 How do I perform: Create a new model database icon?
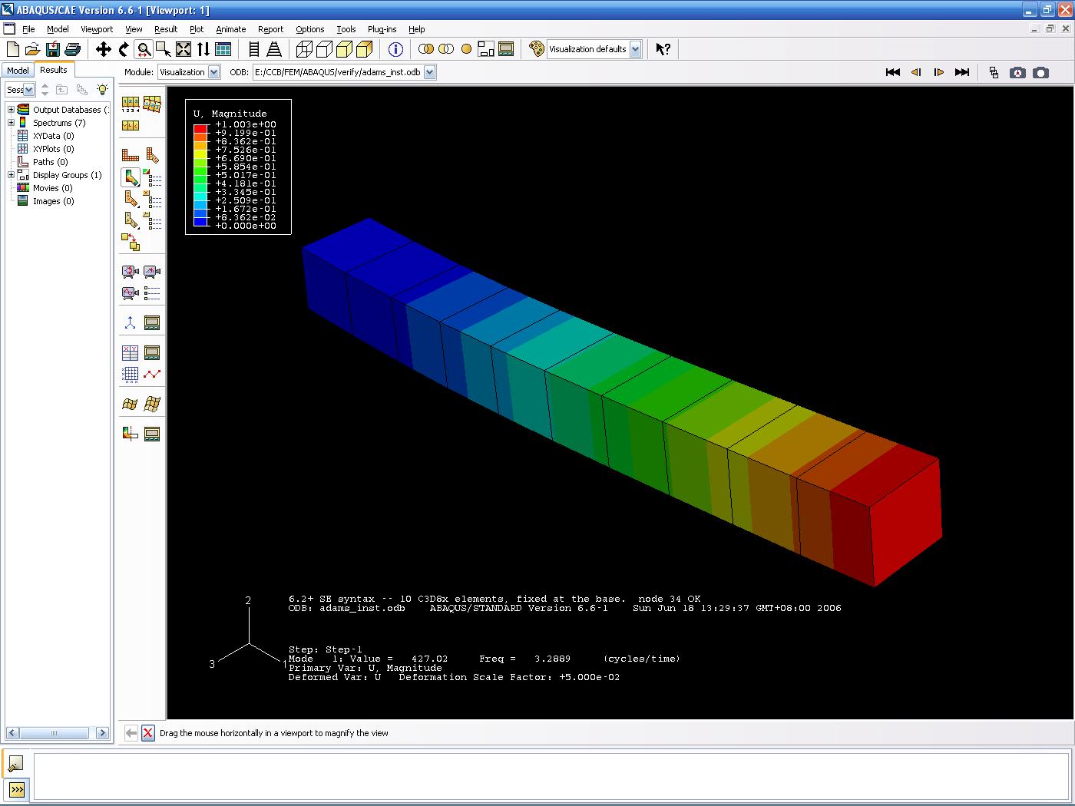click(x=12, y=50)
